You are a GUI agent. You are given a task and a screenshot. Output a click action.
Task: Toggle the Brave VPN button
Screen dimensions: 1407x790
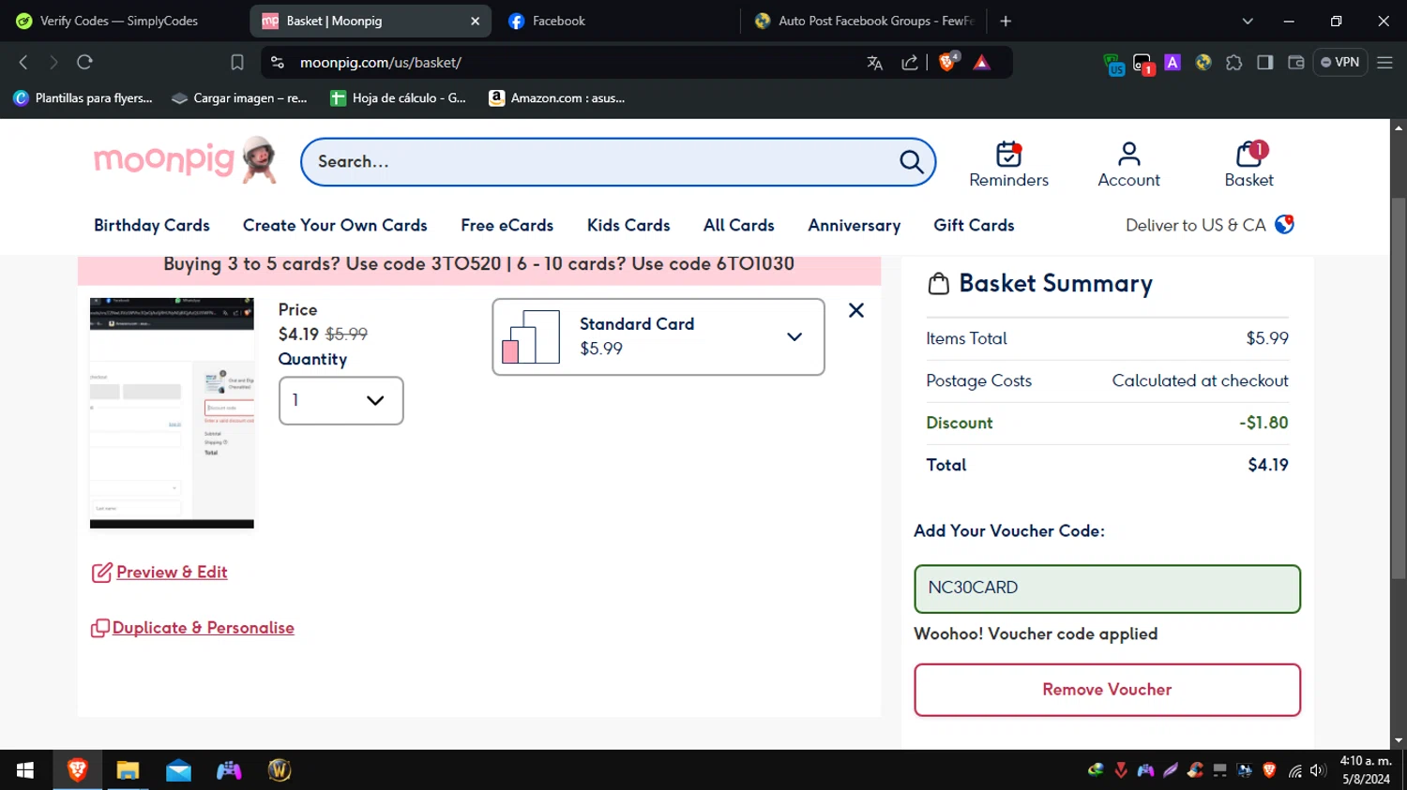click(1340, 63)
